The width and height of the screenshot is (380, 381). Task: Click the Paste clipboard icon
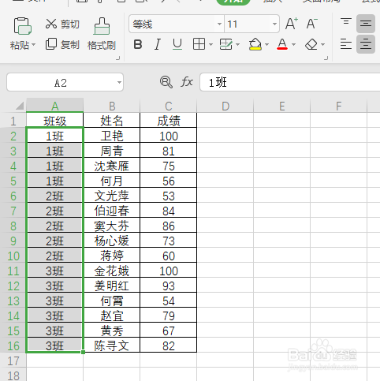coord(22,26)
